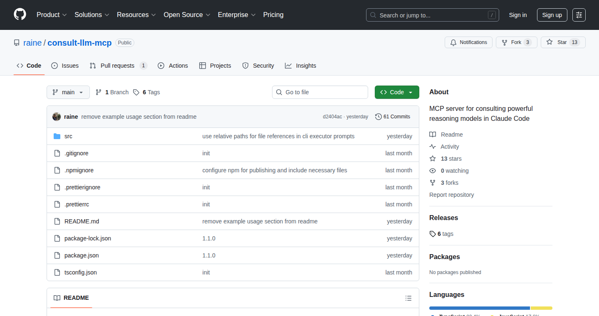Open raine's avatar in commit row

(57, 117)
